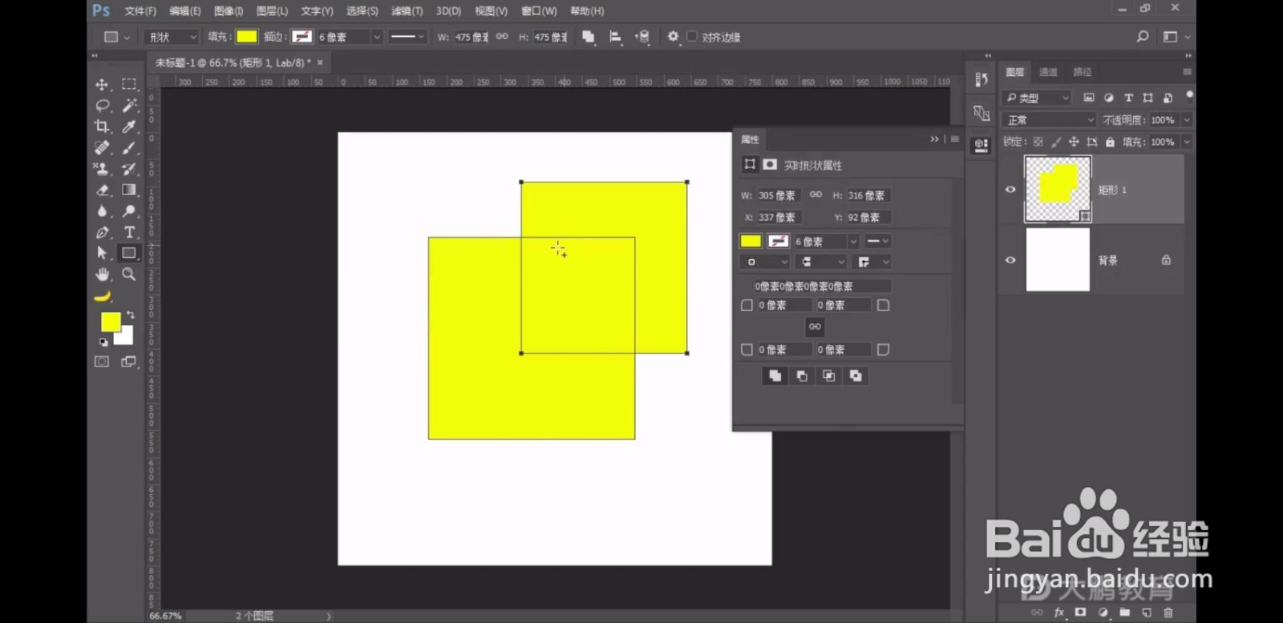This screenshot has width=1283, height=623.
Task: Select the Magic Wand tool
Action: (x=128, y=106)
